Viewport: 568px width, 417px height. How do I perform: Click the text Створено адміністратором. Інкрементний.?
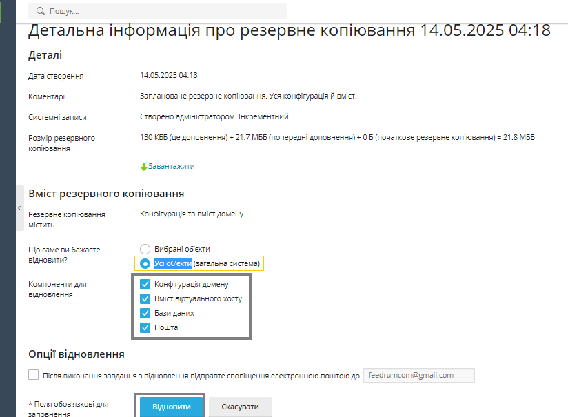tap(215, 116)
